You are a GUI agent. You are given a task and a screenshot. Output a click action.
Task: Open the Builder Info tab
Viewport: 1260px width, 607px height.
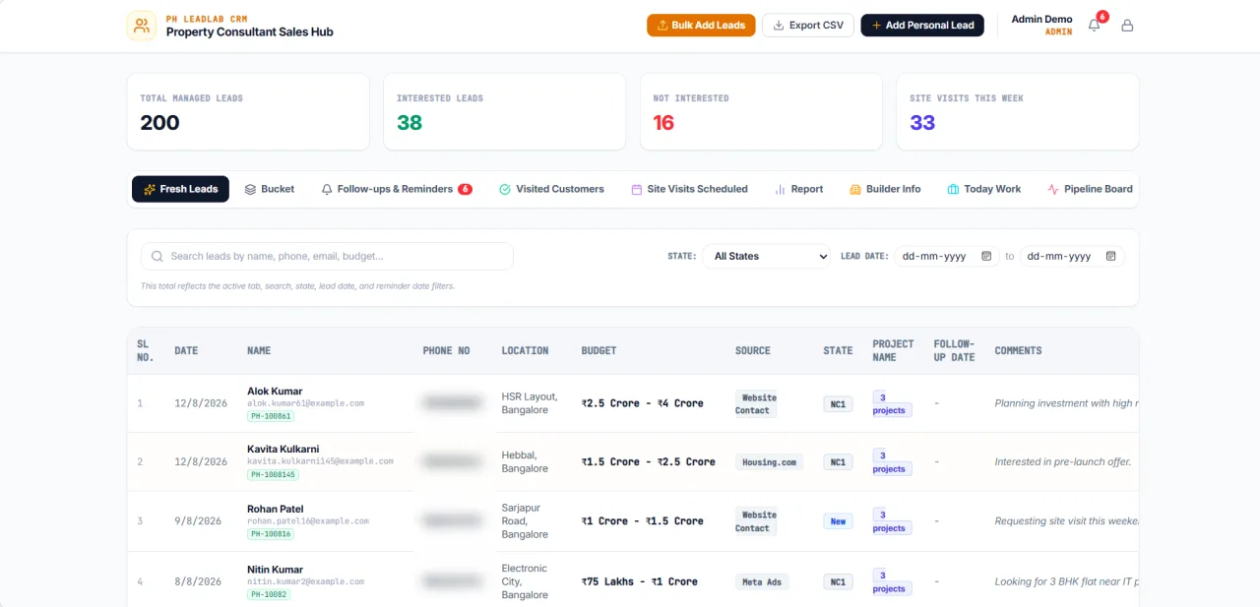click(885, 189)
